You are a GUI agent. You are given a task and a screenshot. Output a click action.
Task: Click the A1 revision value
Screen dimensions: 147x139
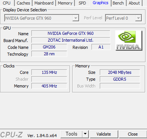tap(101, 47)
